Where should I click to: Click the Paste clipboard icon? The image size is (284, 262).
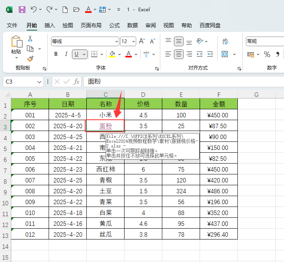click(16, 41)
